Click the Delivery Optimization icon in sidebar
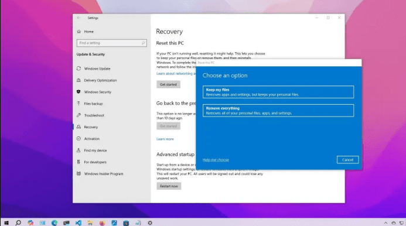 click(79, 80)
